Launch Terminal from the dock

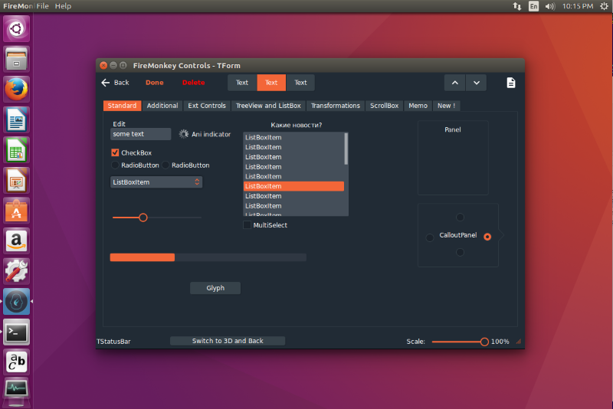click(16, 332)
